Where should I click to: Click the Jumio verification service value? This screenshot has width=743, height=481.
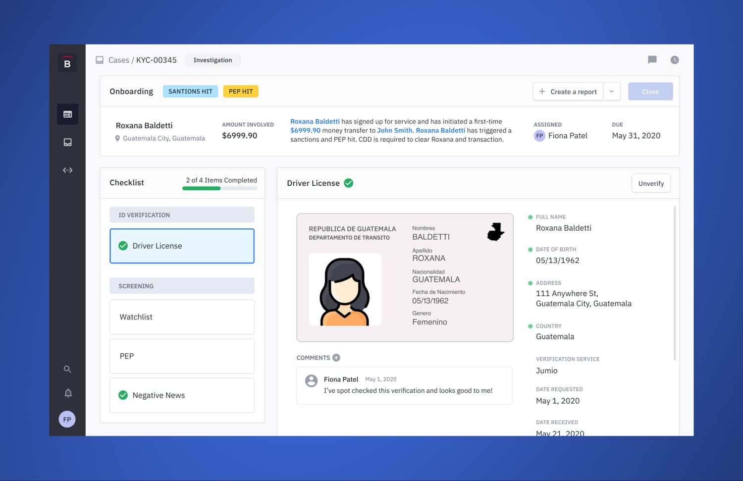[547, 371]
